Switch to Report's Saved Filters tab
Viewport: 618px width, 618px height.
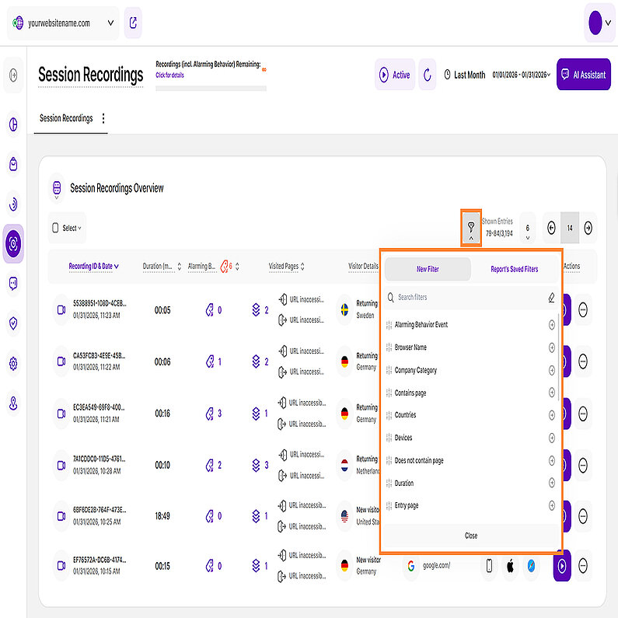[x=514, y=269]
